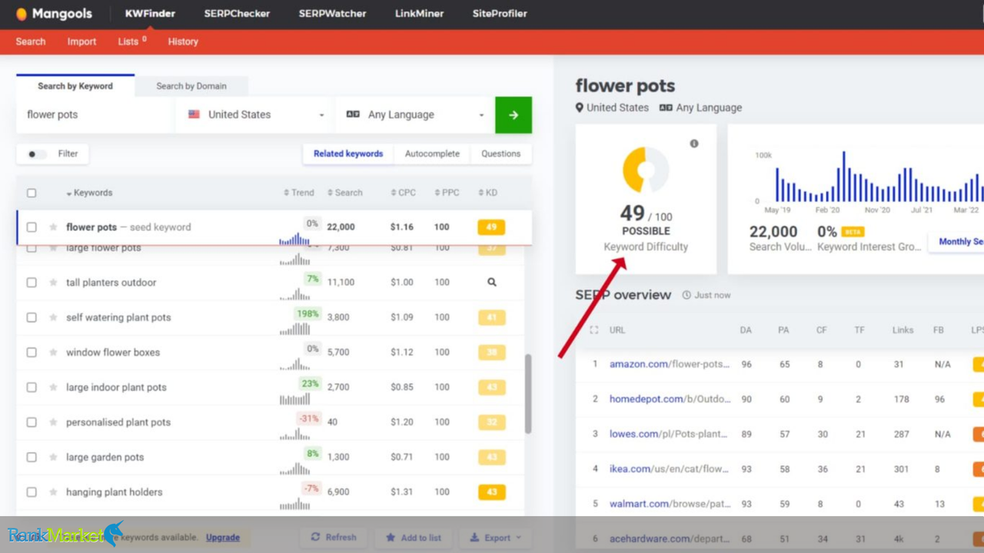
Task: Sort by KD column header
Action: point(487,193)
